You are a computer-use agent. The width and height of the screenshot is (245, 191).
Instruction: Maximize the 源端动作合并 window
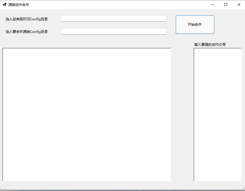[226, 5]
